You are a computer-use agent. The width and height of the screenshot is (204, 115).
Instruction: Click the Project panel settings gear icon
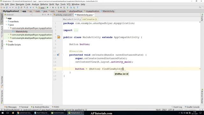tap(48, 15)
